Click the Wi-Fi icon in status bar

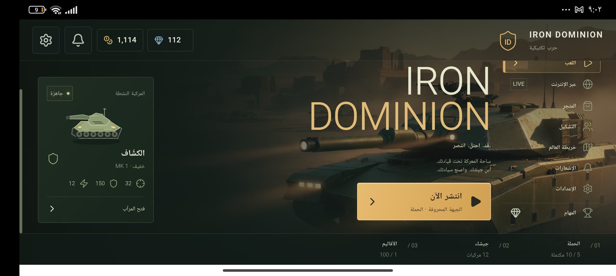point(56,10)
